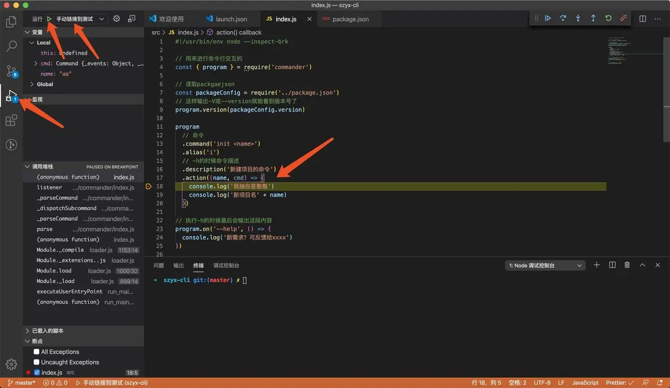Viewport: 670px width, 388px height.
Task: Toggle All Exceptions breakpoint checkbox
Action: pyautogui.click(x=37, y=352)
